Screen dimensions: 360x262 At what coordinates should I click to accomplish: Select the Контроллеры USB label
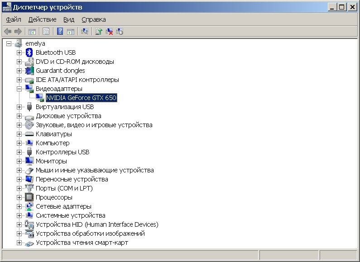pyautogui.click(x=62, y=152)
